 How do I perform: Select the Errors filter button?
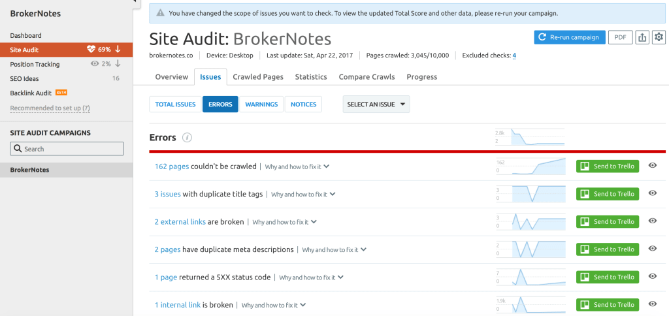point(220,104)
